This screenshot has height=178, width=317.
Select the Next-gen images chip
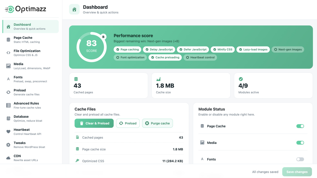point(288,49)
